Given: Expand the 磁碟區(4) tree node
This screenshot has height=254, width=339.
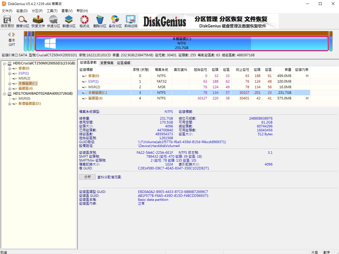Looking at the screenshot, I should (x=10, y=88).
